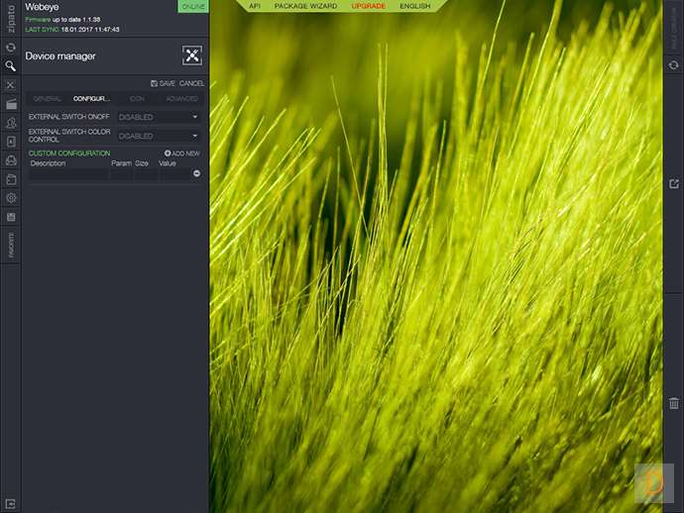Viewport: 684px width, 513px height.
Task: Click the export icon on right bar
Action: [673, 184]
